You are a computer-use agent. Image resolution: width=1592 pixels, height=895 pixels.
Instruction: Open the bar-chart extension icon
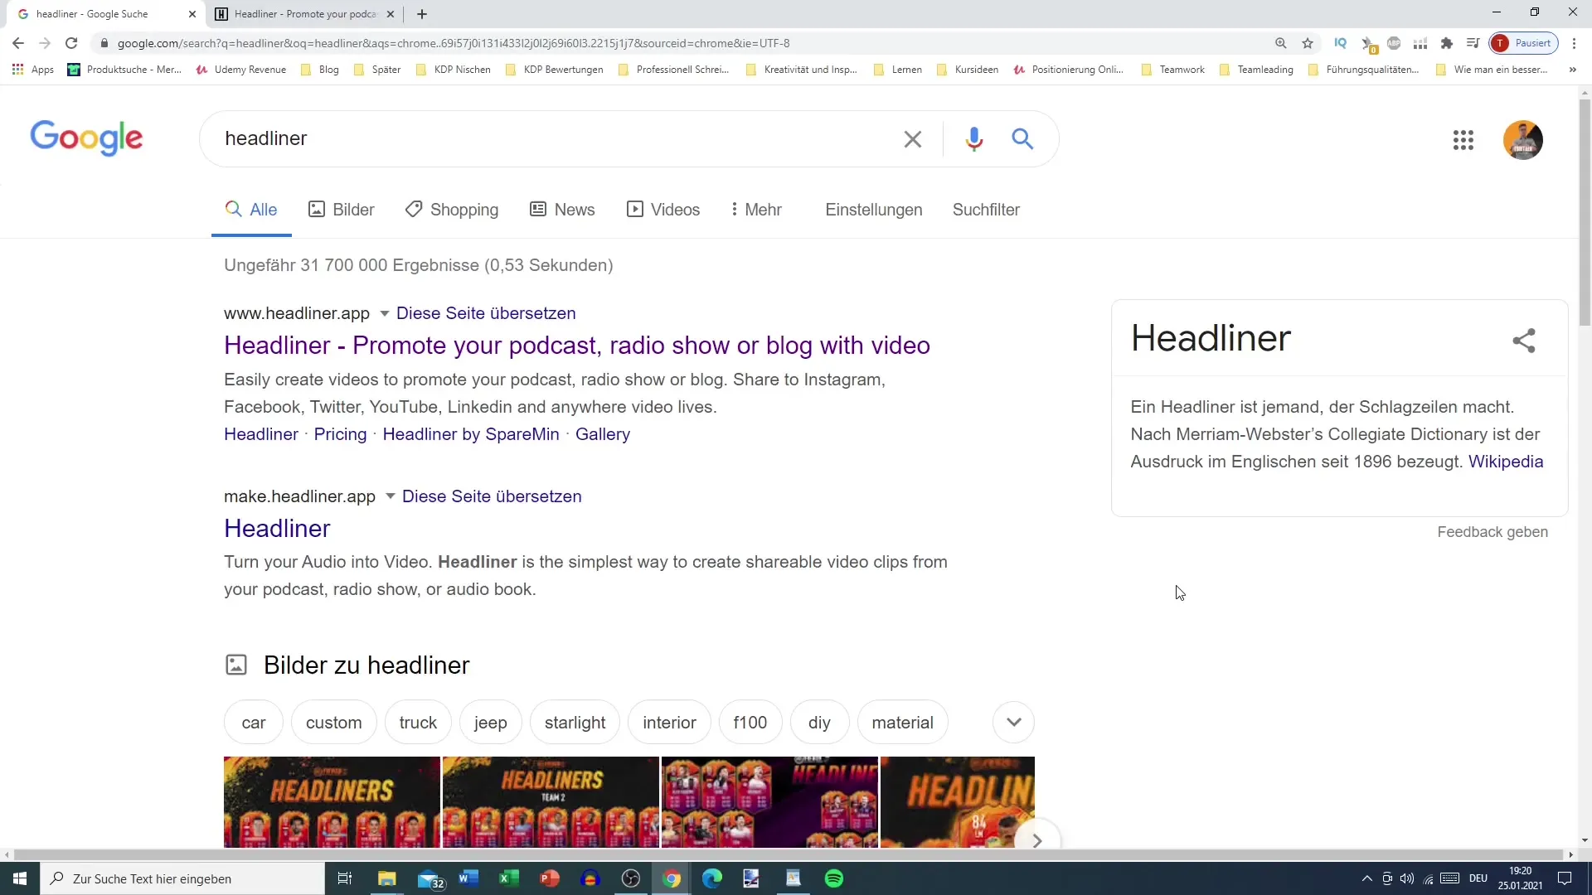tap(1420, 43)
